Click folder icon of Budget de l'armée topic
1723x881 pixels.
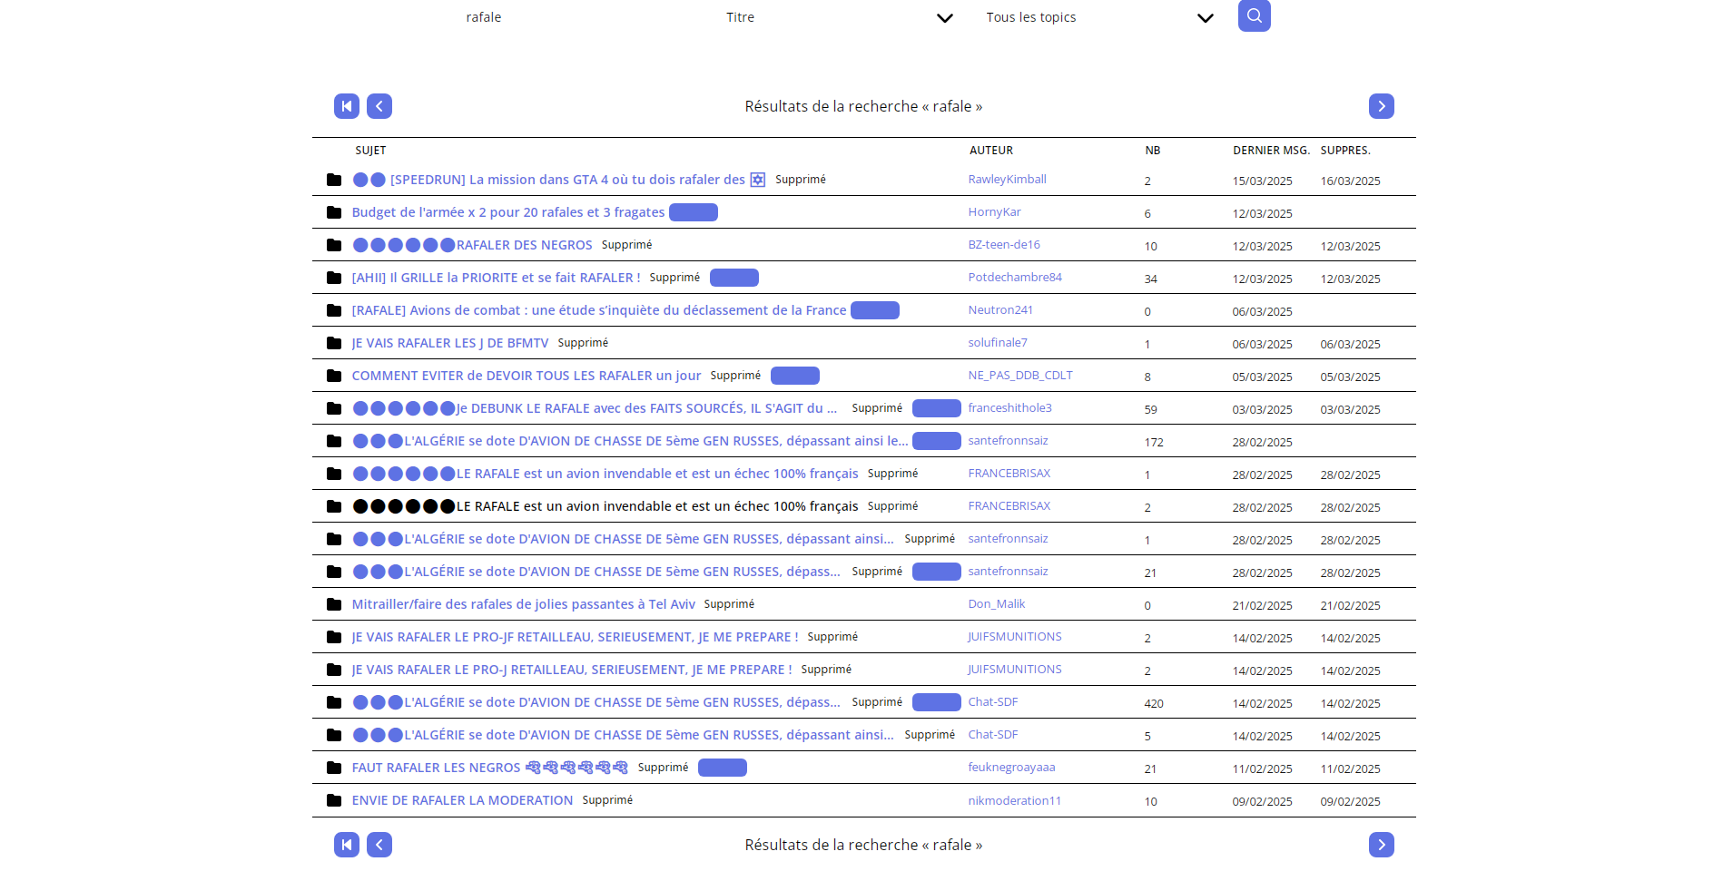tap(334, 212)
